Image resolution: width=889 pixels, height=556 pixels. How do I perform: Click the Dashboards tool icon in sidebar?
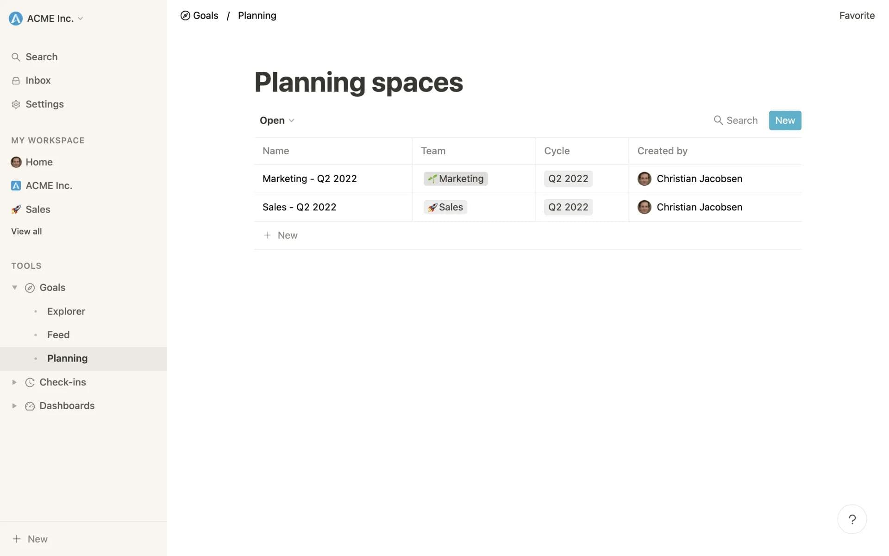point(30,405)
